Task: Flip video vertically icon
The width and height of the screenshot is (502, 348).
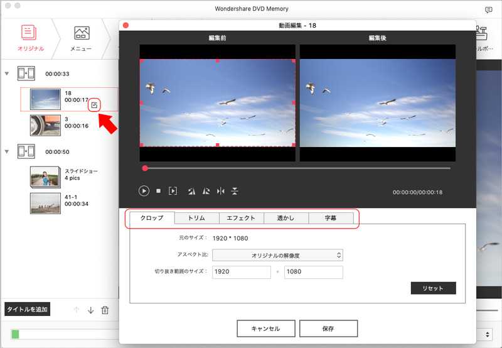Action: (235, 192)
